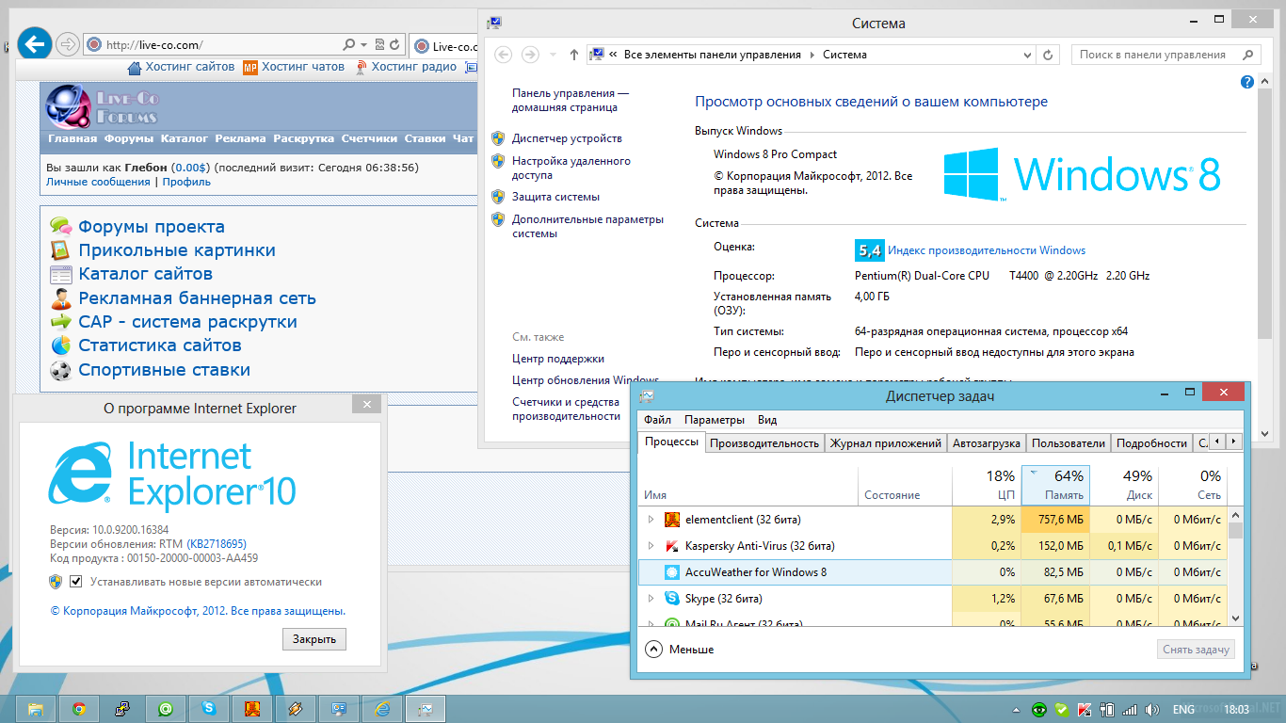Open Skype from the taskbar

click(209, 709)
